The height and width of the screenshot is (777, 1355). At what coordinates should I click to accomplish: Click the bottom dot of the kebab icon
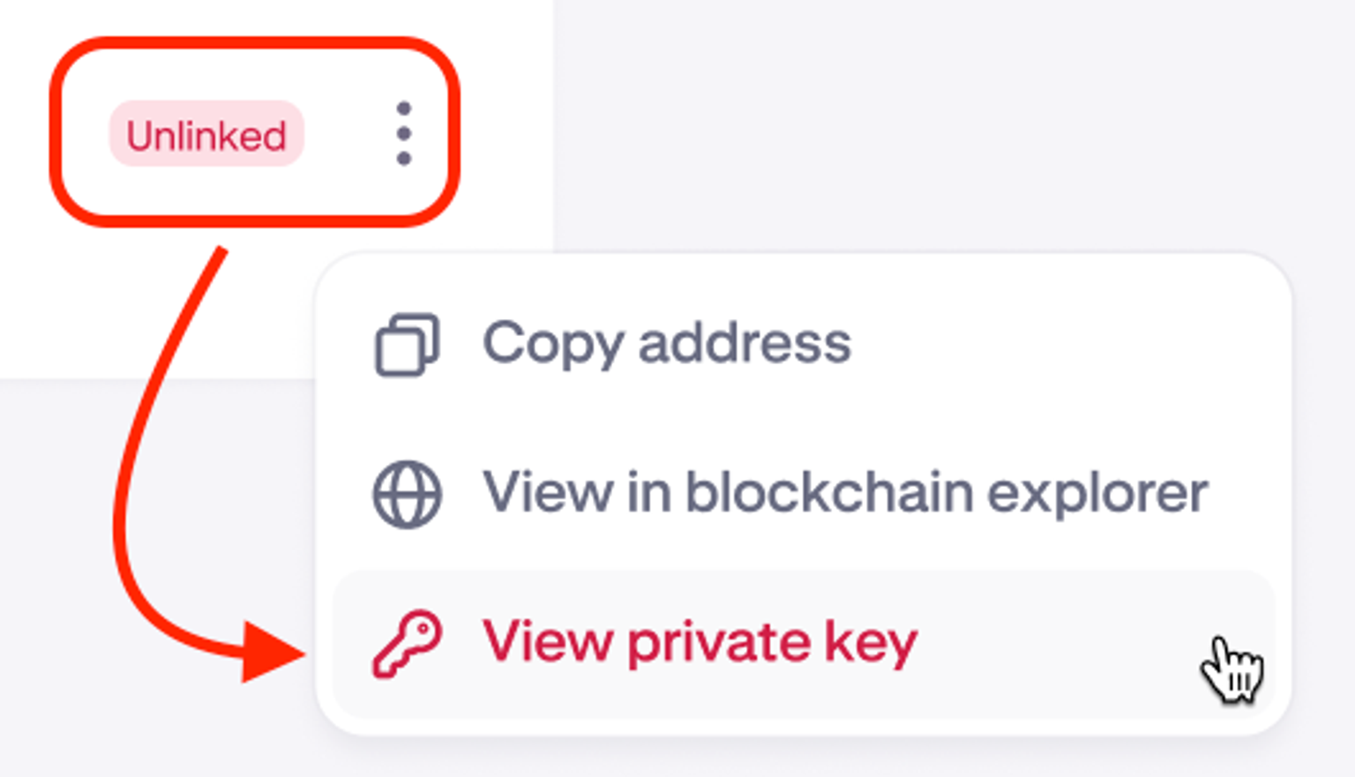[x=403, y=158]
